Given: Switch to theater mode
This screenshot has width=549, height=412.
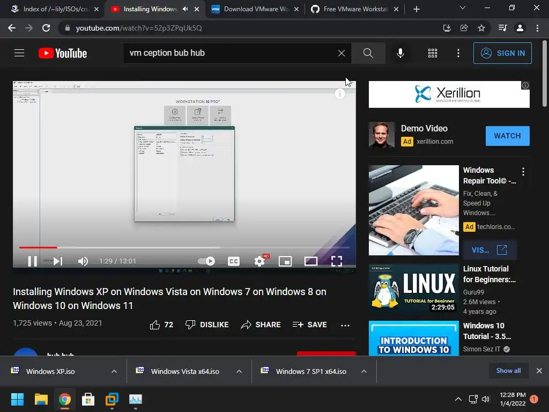Looking at the screenshot, I should click(x=311, y=261).
